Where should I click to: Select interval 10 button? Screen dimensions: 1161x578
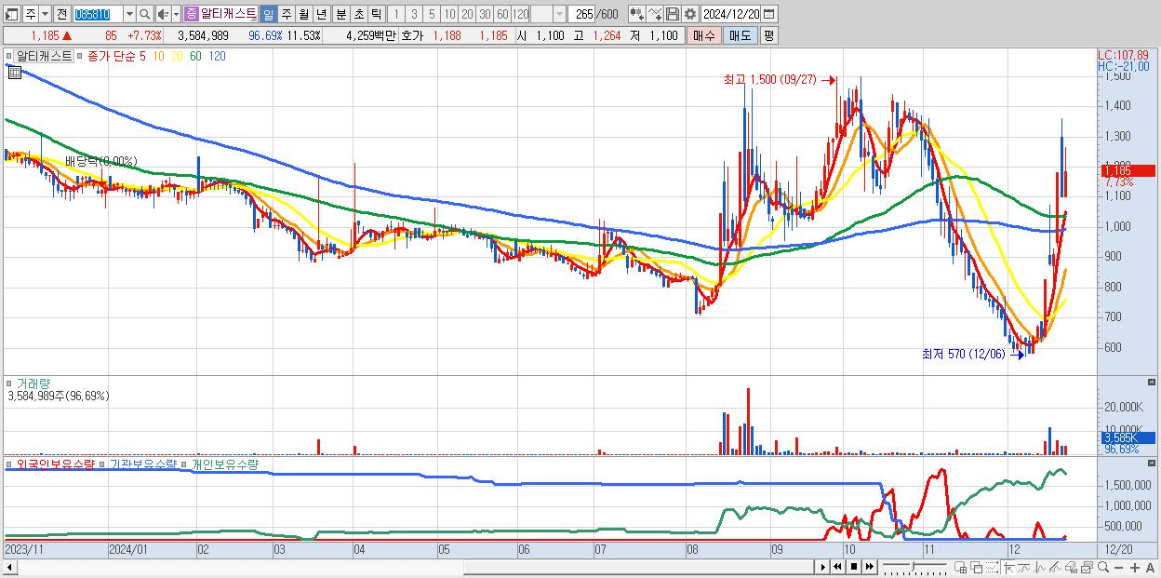click(449, 14)
